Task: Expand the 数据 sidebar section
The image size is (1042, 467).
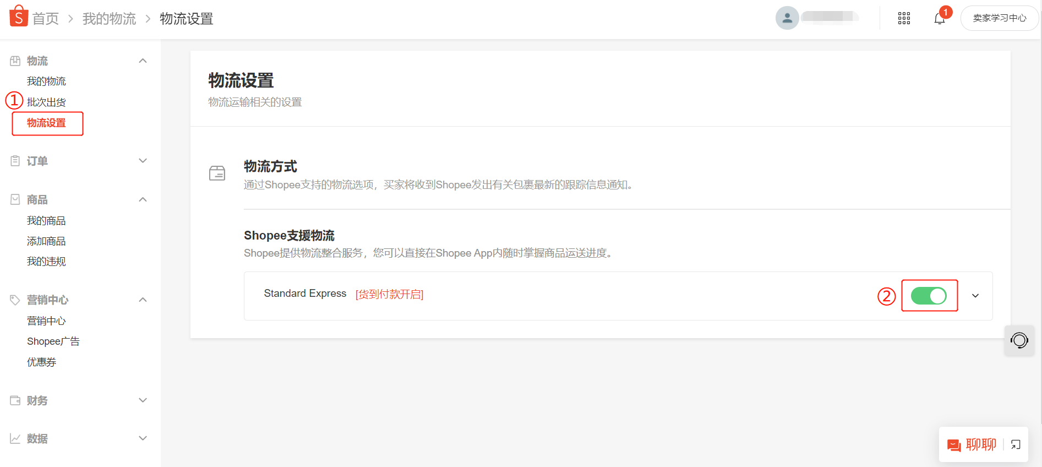Action: (143, 438)
